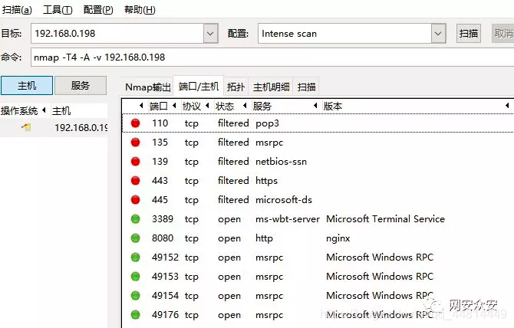
Task: Click the nginx version cell
Action: 338,238
